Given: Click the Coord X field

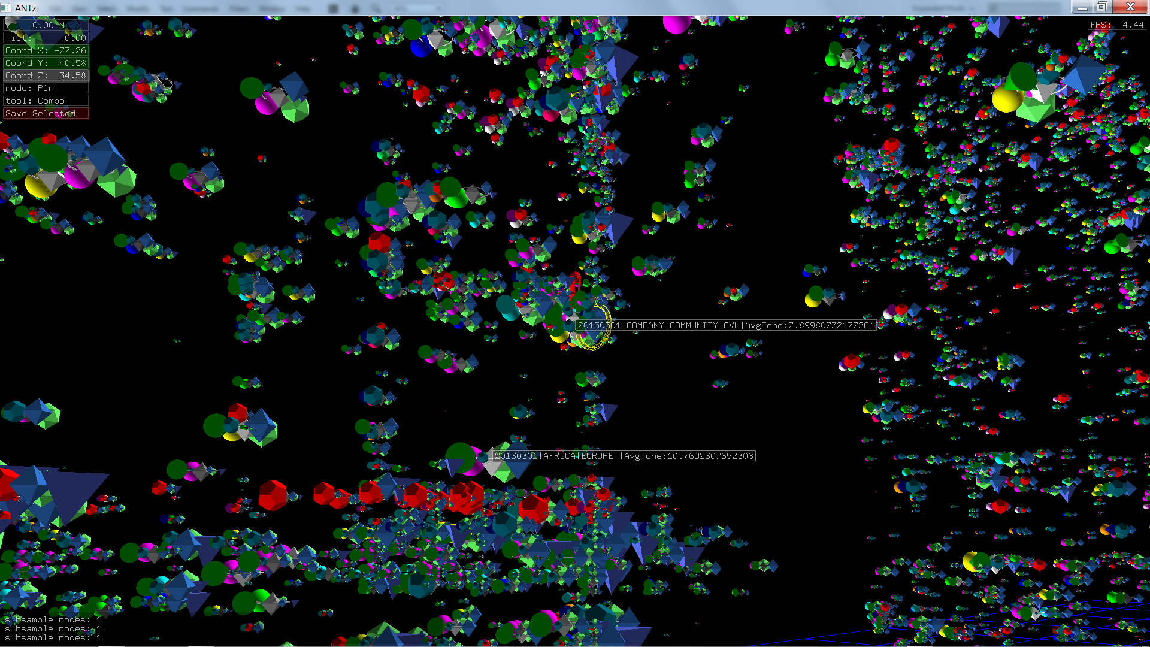Looking at the screenshot, I should 46,50.
